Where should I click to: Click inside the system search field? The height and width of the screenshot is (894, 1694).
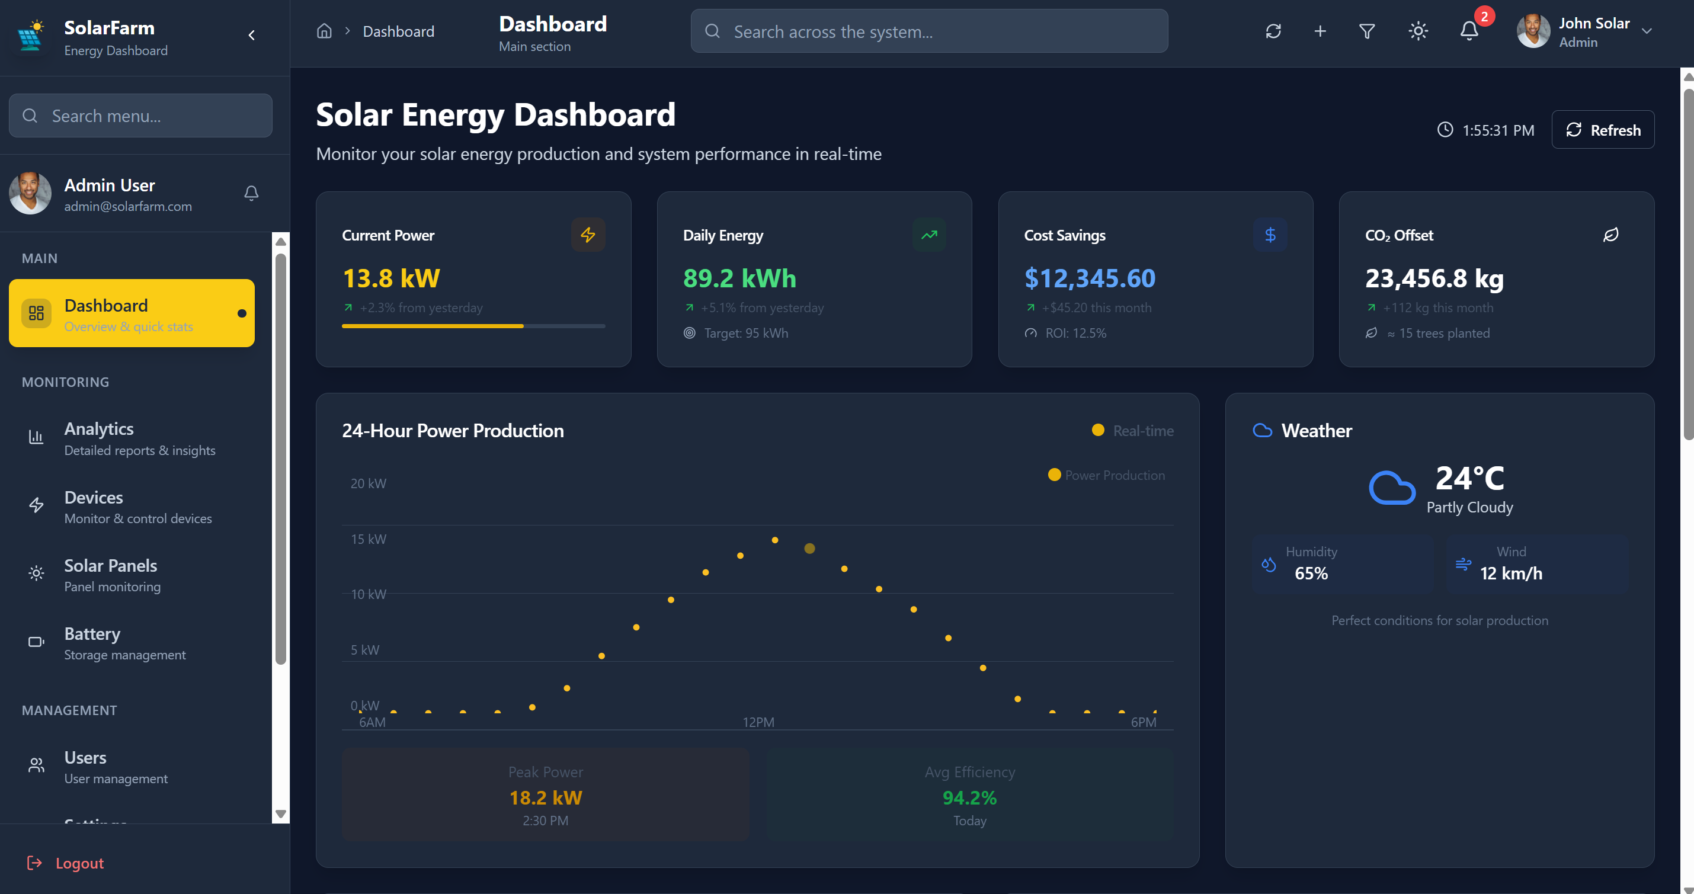coord(928,31)
